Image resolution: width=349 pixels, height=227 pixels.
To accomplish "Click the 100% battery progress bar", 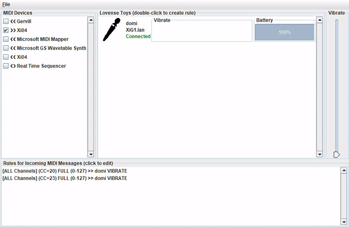I will (x=285, y=32).
